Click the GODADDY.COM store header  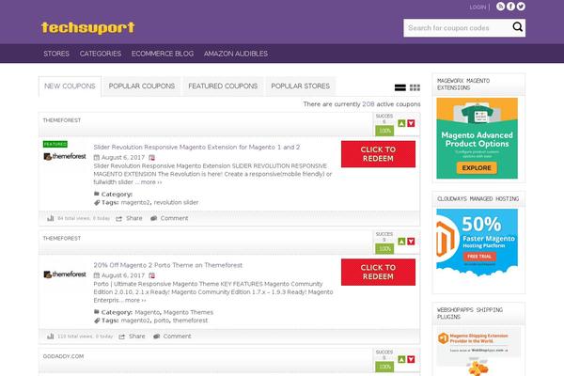(x=63, y=356)
